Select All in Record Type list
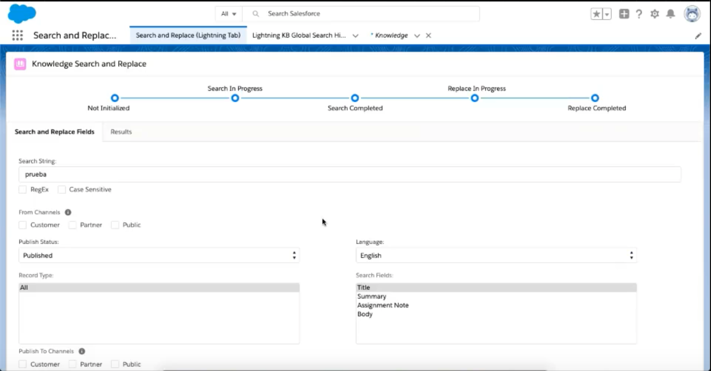711x371 pixels. pyautogui.click(x=159, y=288)
